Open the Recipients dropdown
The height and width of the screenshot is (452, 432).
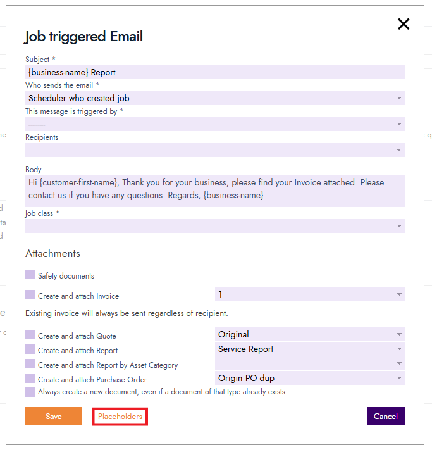tap(215, 150)
